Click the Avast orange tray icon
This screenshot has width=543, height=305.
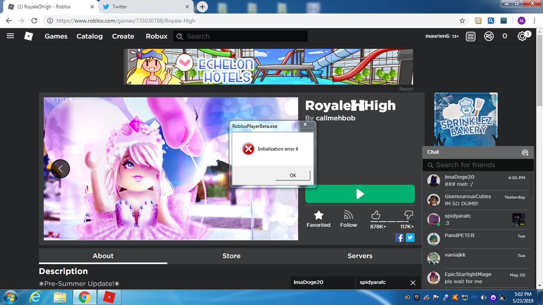point(456,297)
